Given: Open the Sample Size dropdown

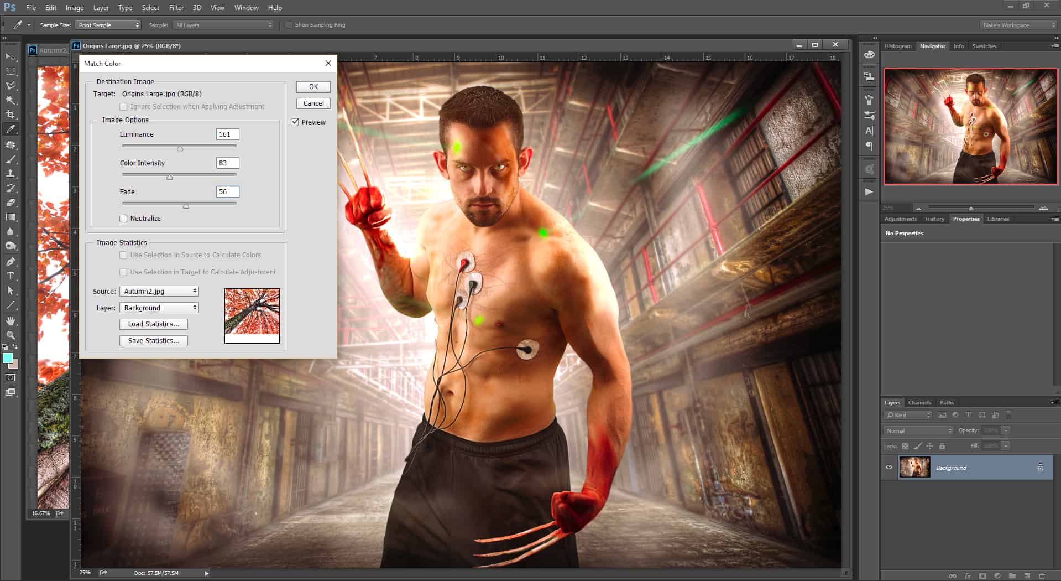Looking at the screenshot, I should click(x=108, y=25).
